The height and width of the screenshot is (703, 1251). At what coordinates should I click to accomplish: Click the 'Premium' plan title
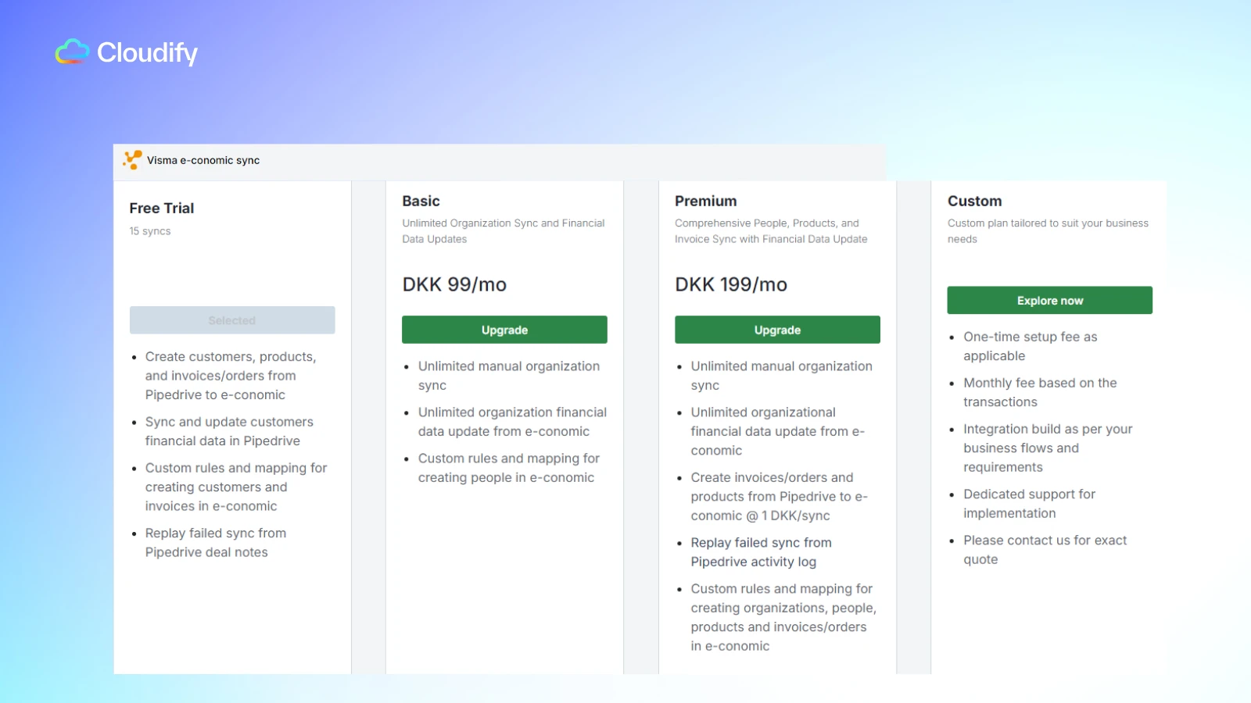click(x=706, y=201)
